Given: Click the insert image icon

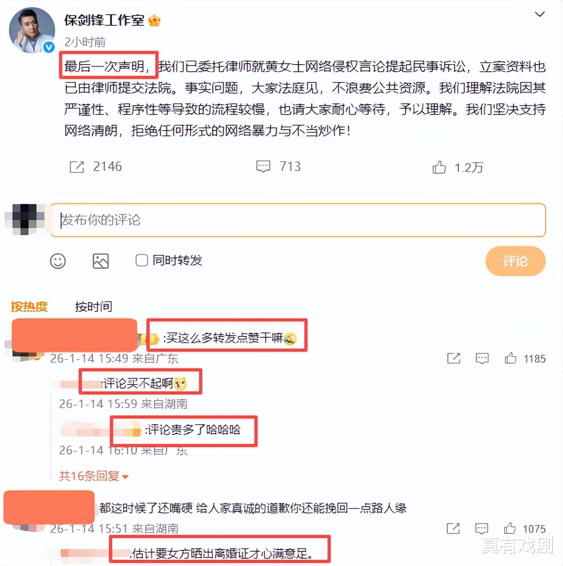Looking at the screenshot, I should point(101,261).
